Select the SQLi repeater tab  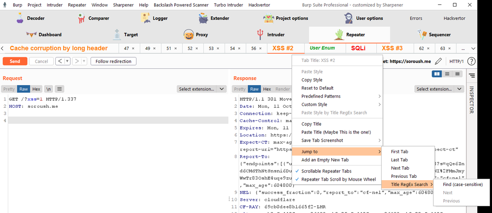pos(359,48)
